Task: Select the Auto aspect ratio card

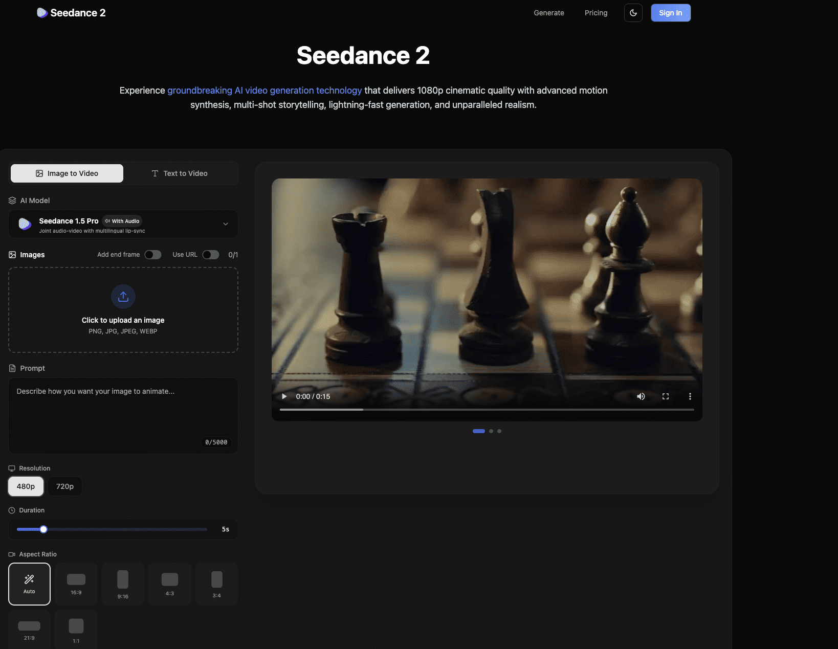Action: 29,584
